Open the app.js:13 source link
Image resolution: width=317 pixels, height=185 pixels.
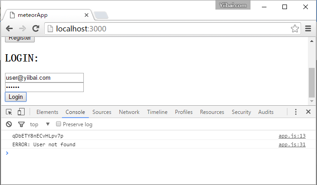point(292,136)
